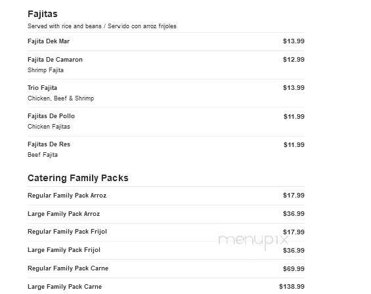Click the Beef Fajita description text

[x=43, y=155]
